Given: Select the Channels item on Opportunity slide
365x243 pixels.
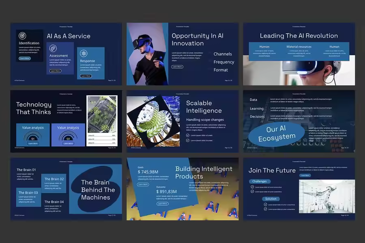Looking at the screenshot, I should pos(223,54).
